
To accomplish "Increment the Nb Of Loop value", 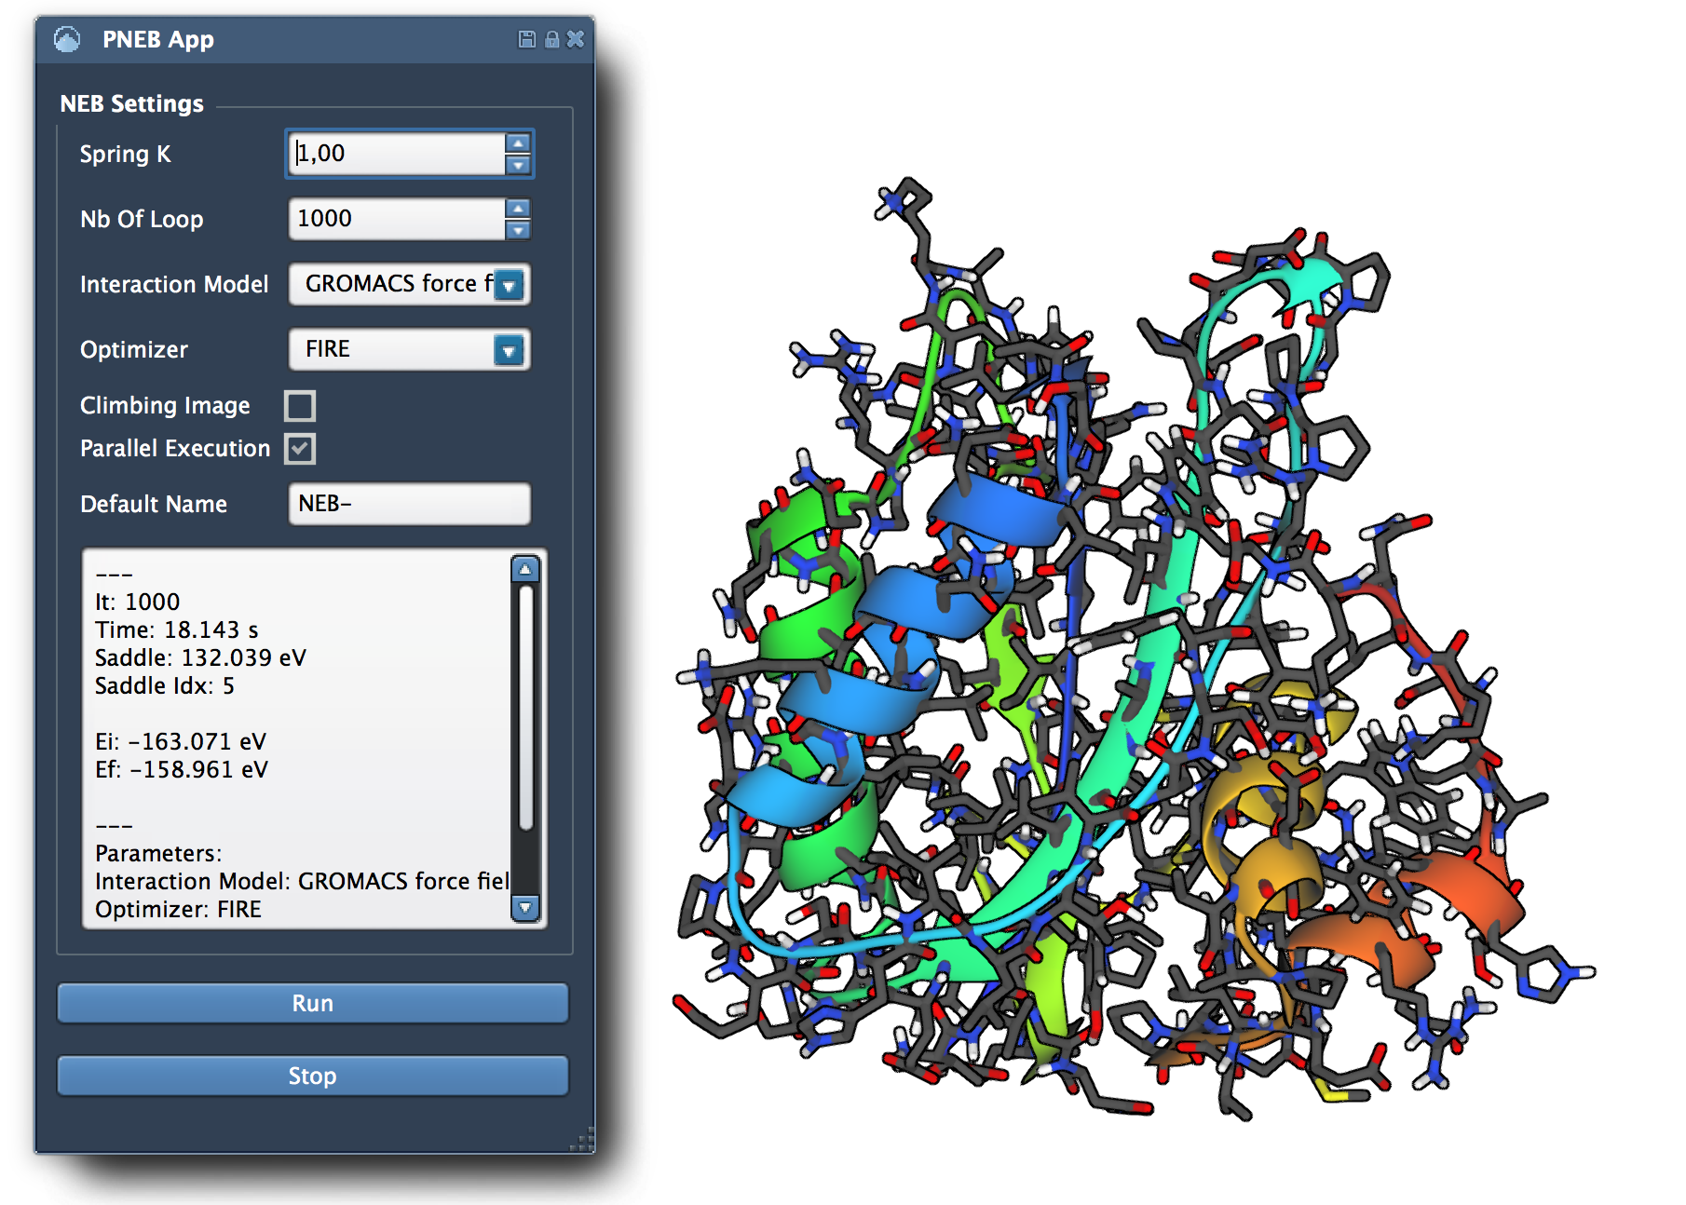I will coord(518,209).
